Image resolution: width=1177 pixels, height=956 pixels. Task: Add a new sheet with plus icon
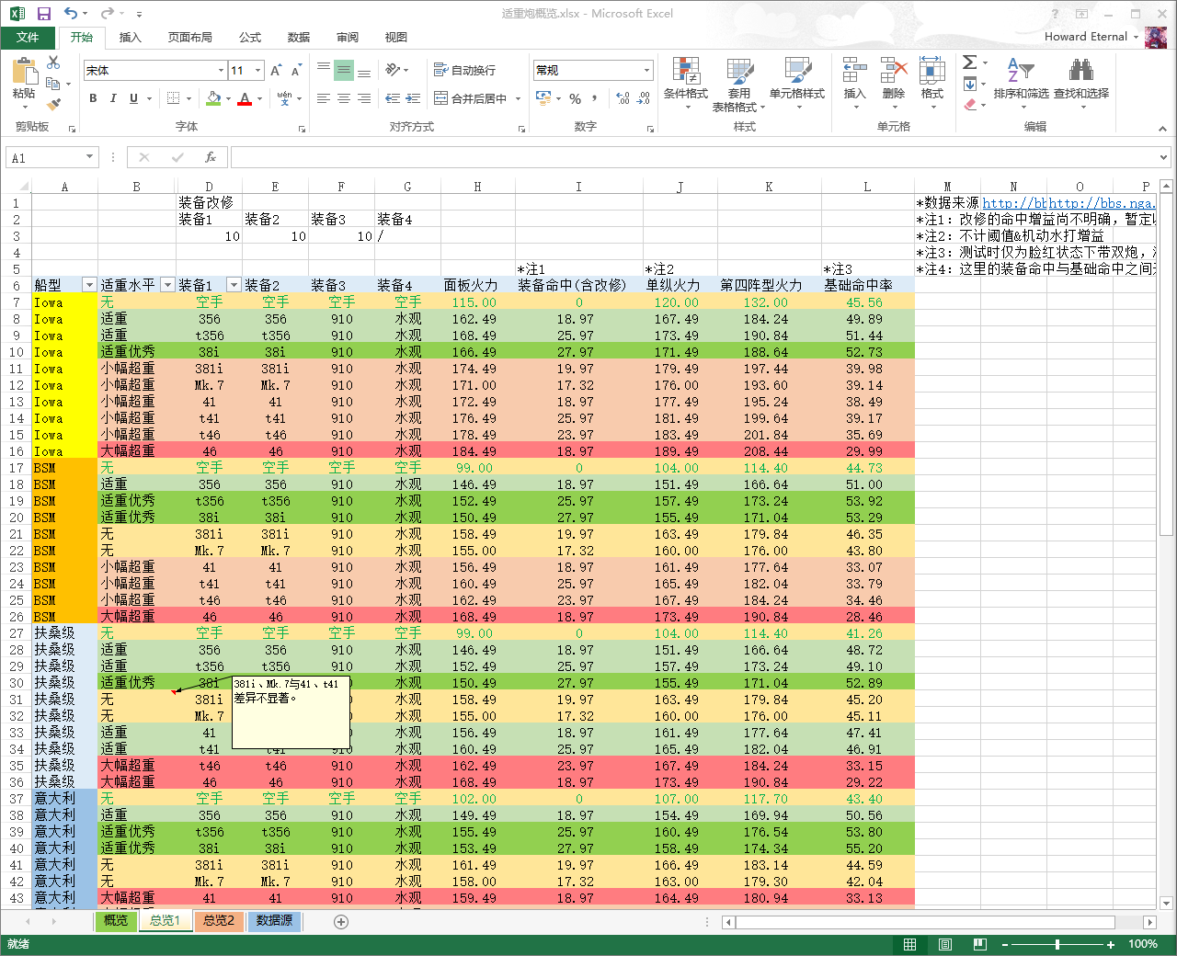tap(341, 921)
